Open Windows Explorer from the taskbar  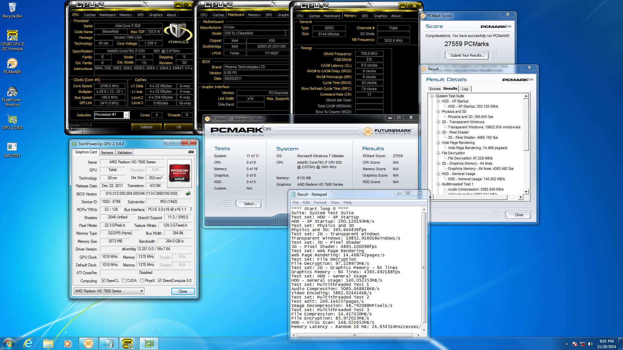pyautogui.click(x=48, y=343)
